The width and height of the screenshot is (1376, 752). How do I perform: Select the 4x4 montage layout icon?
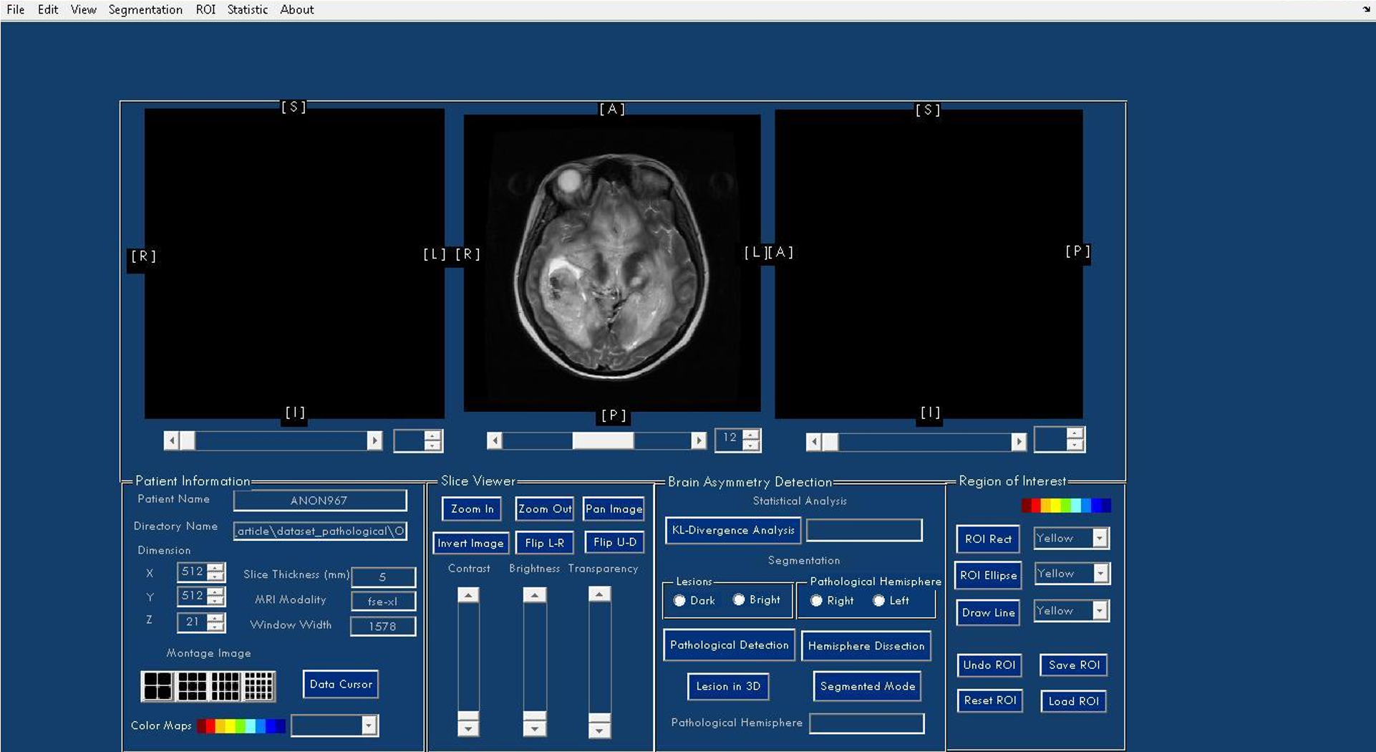(225, 686)
